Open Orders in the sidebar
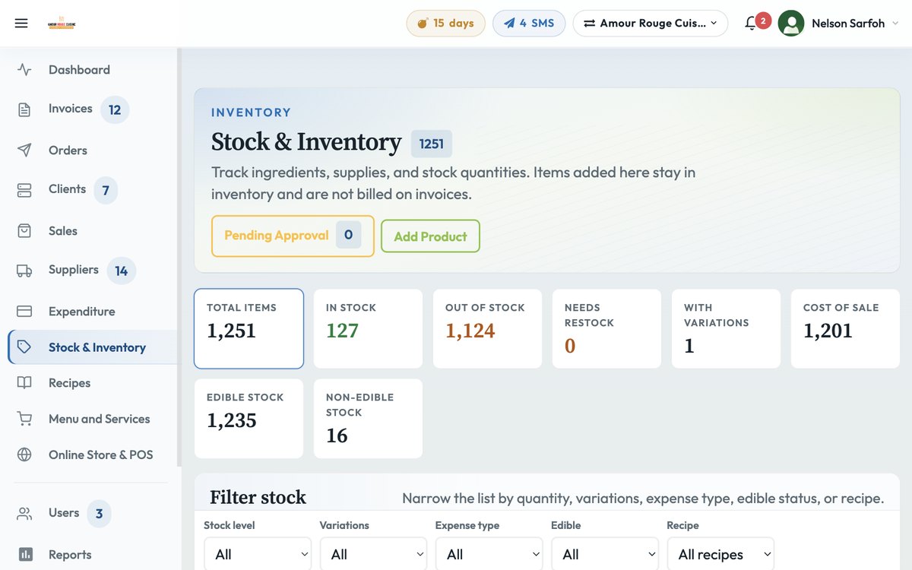Screen dimensions: 912x570 pyautogui.click(x=68, y=150)
